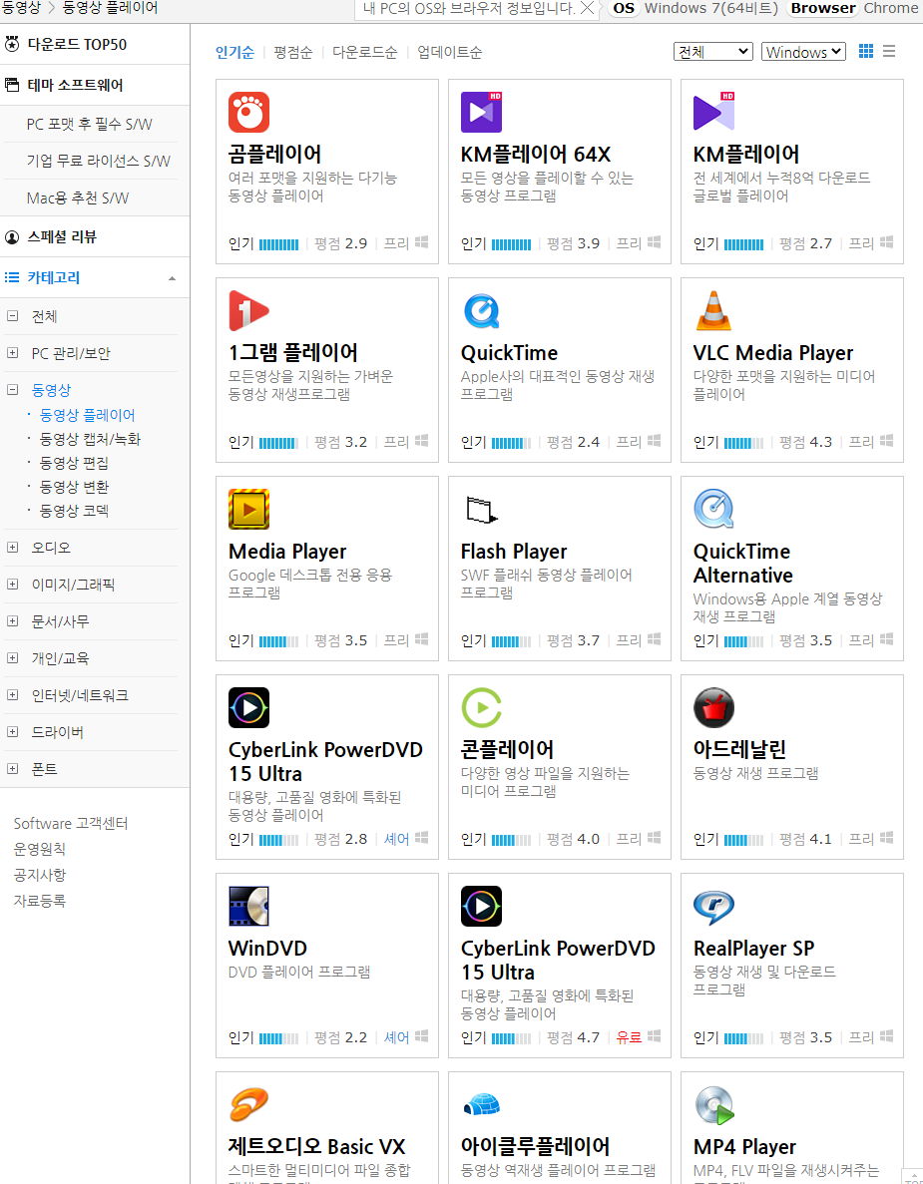This screenshot has width=923, height=1184.
Task: Expand the 개인/교육 category
Action: [x=12, y=657]
